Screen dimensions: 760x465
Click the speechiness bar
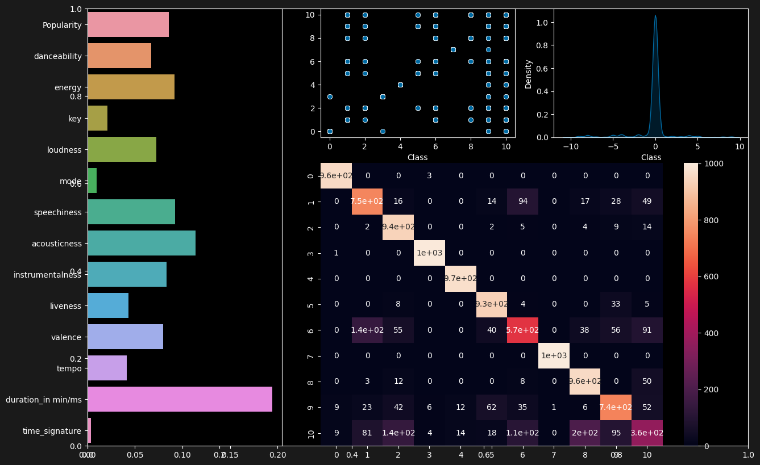(x=131, y=212)
